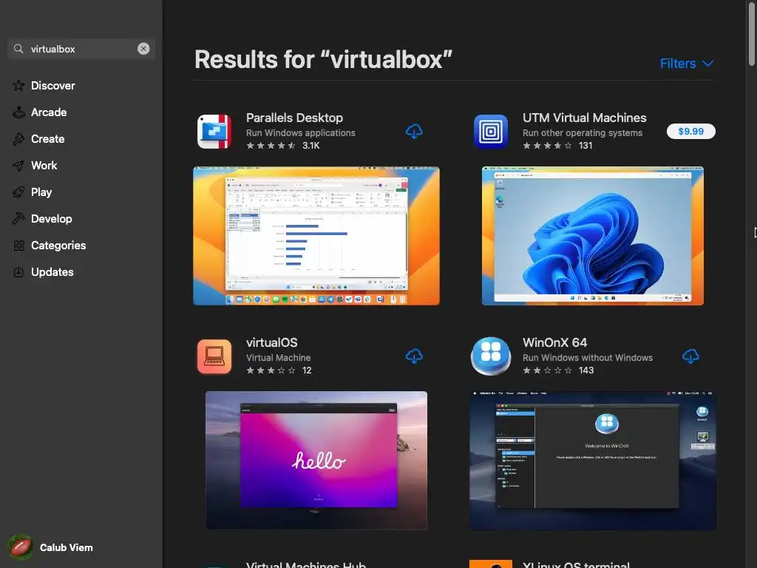Click "Run Windows without Windows" subtitle
The height and width of the screenshot is (568, 757).
(588, 358)
